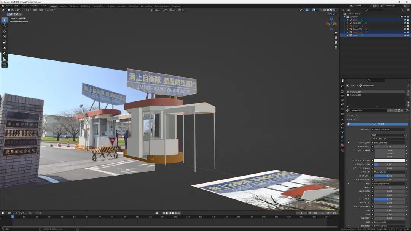
Task: Open the Object Data properties tab
Action: tap(342, 141)
